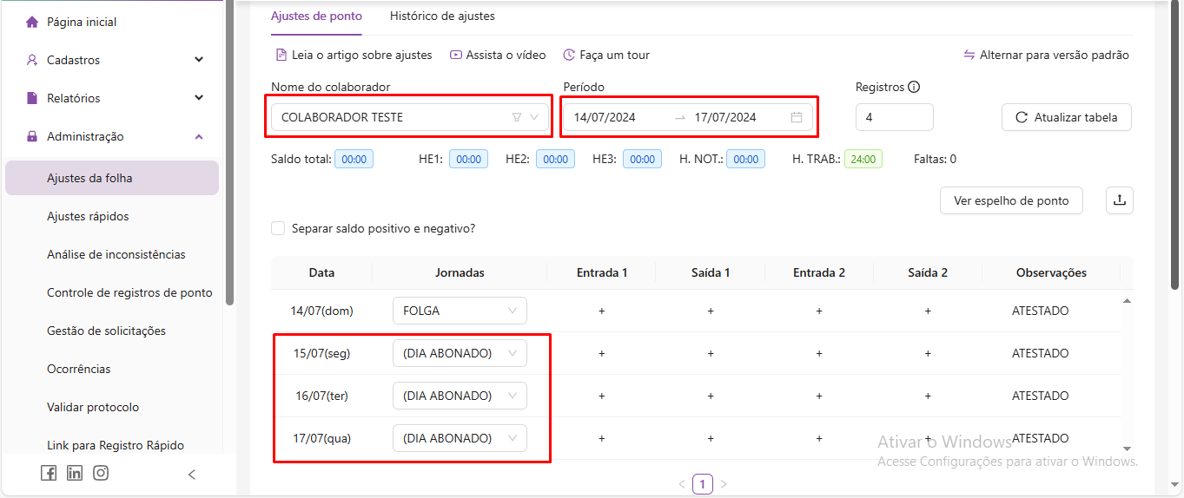Screen dimensions: 1184x498
Task: Toggle 'Separar saldo positivo e negativo' checkbox
Action: tap(278, 228)
